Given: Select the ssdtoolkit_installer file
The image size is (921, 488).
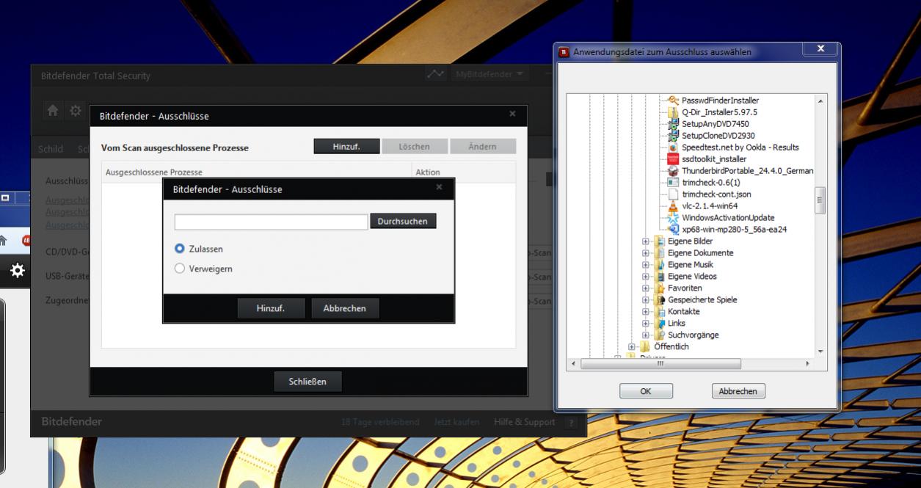Looking at the screenshot, I should pyautogui.click(x=714, y=159).
